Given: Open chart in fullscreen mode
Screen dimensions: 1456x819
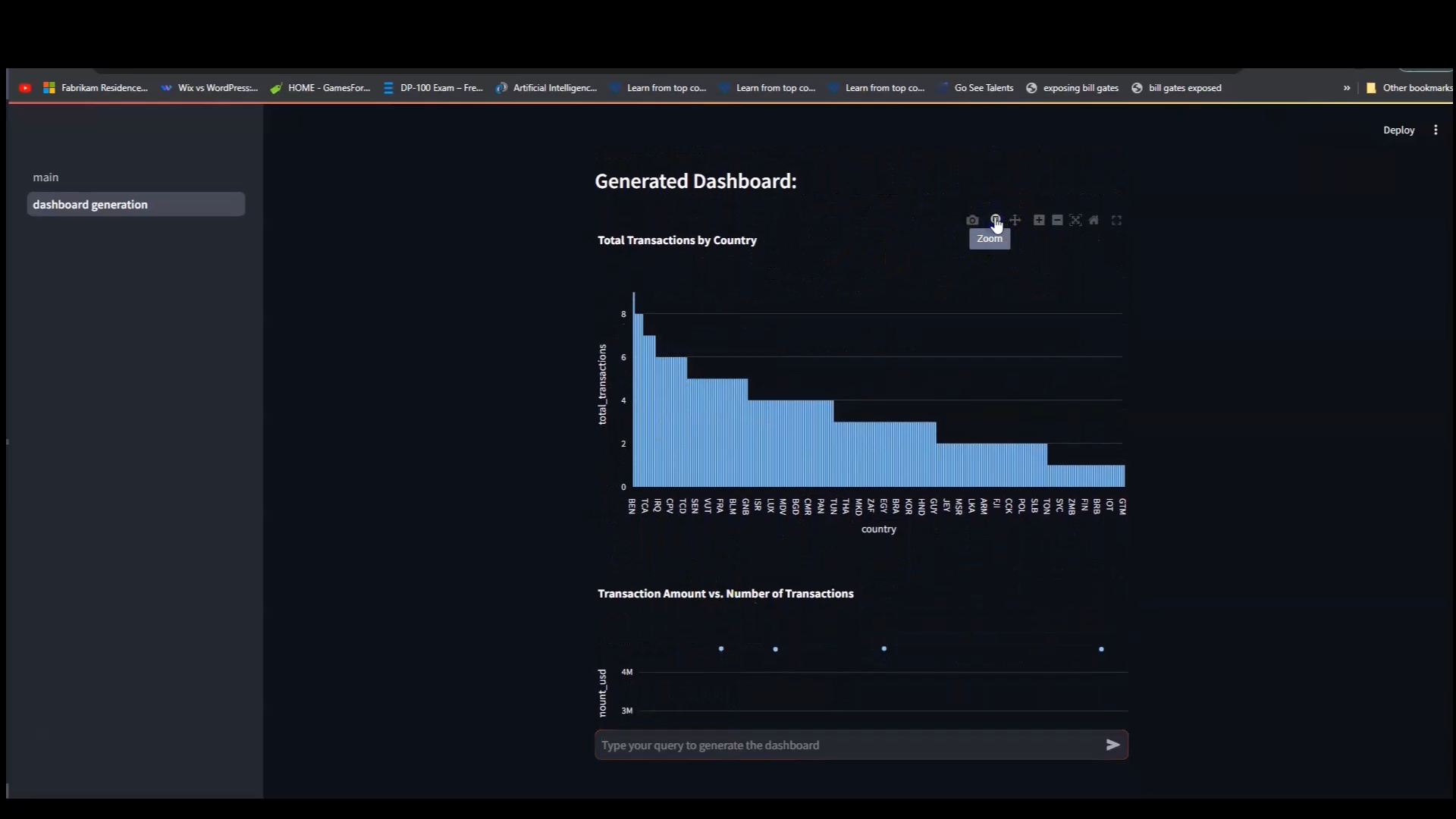Looking at the screenshot, I should click(1116, 220).
